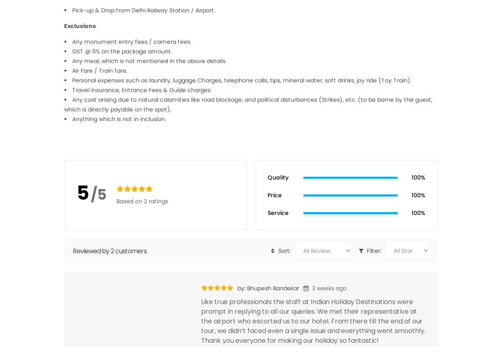Click reviewer name Bhupesh Bandekar
The height and width of the screenshot is (355, 503).
(273, 288)
